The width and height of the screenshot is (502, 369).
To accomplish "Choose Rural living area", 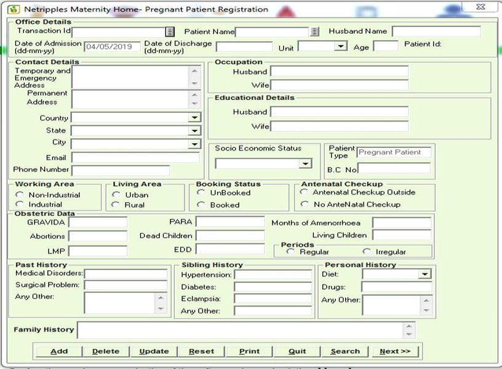I will click(x=115, y=204).
